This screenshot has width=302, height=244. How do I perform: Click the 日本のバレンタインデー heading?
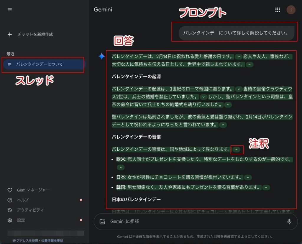[136, 200]
